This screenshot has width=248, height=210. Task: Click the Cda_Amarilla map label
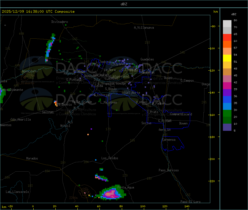point(21,119)
